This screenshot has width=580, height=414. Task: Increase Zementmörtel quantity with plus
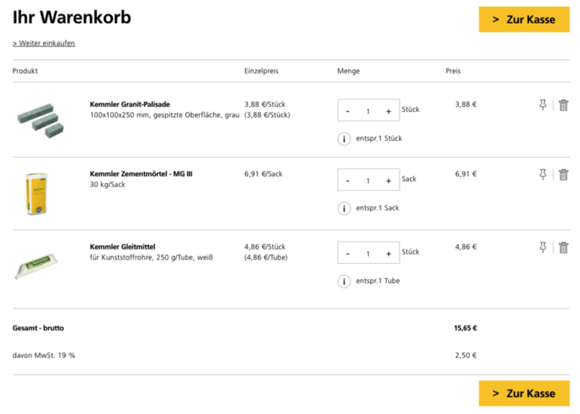click(388, 180)
